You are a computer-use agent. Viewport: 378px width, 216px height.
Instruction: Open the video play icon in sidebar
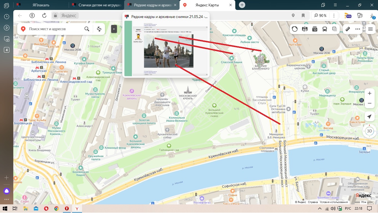point(7,28)
